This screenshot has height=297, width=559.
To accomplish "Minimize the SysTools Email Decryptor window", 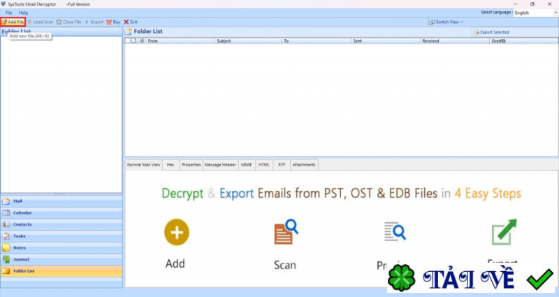I will pos(516,4).
